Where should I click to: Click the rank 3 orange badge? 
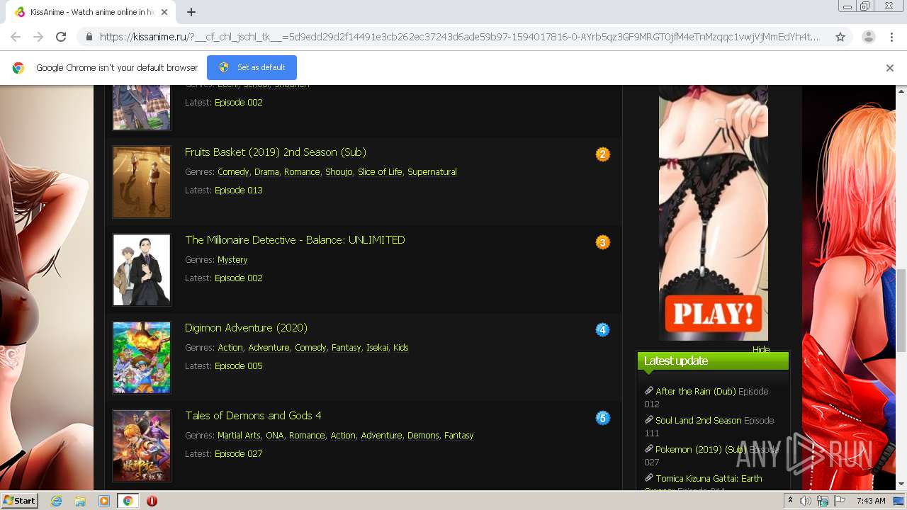602,242
